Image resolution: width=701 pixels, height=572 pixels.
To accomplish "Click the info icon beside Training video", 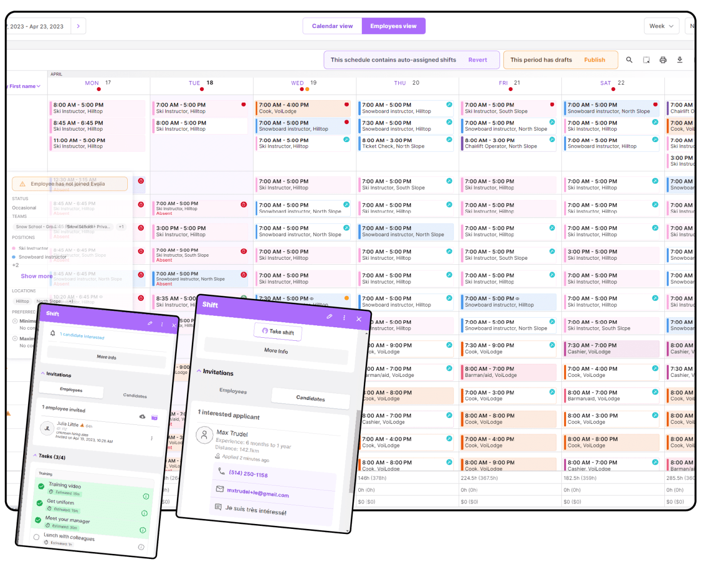I will pos(146,496).
